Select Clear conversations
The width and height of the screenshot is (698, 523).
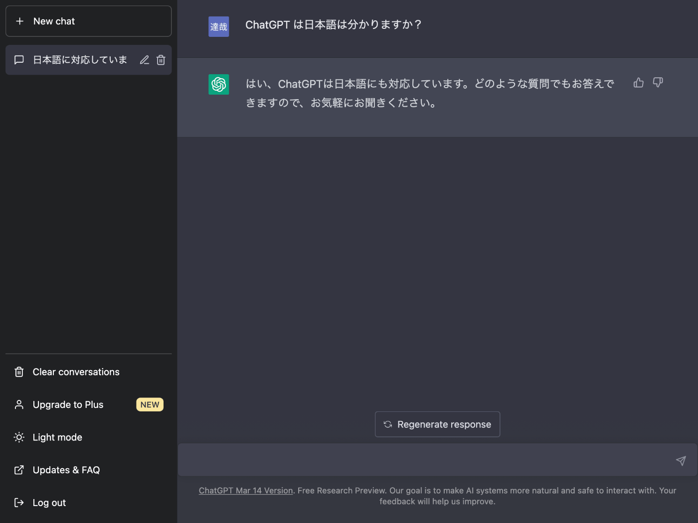[x=88, y=372]
